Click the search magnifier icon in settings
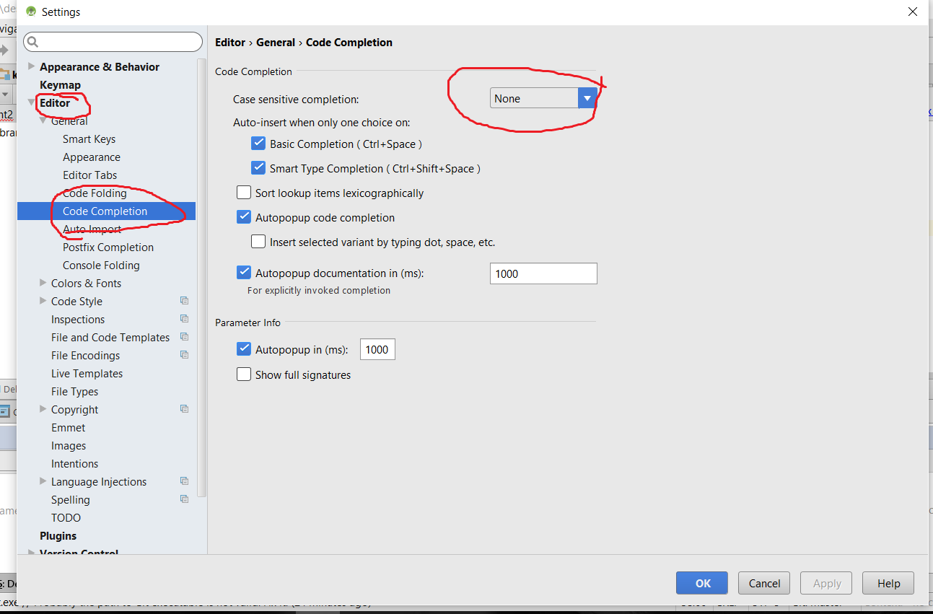This screenshot has width=933, height=614. pyautogui.click(x=32, y=43)
